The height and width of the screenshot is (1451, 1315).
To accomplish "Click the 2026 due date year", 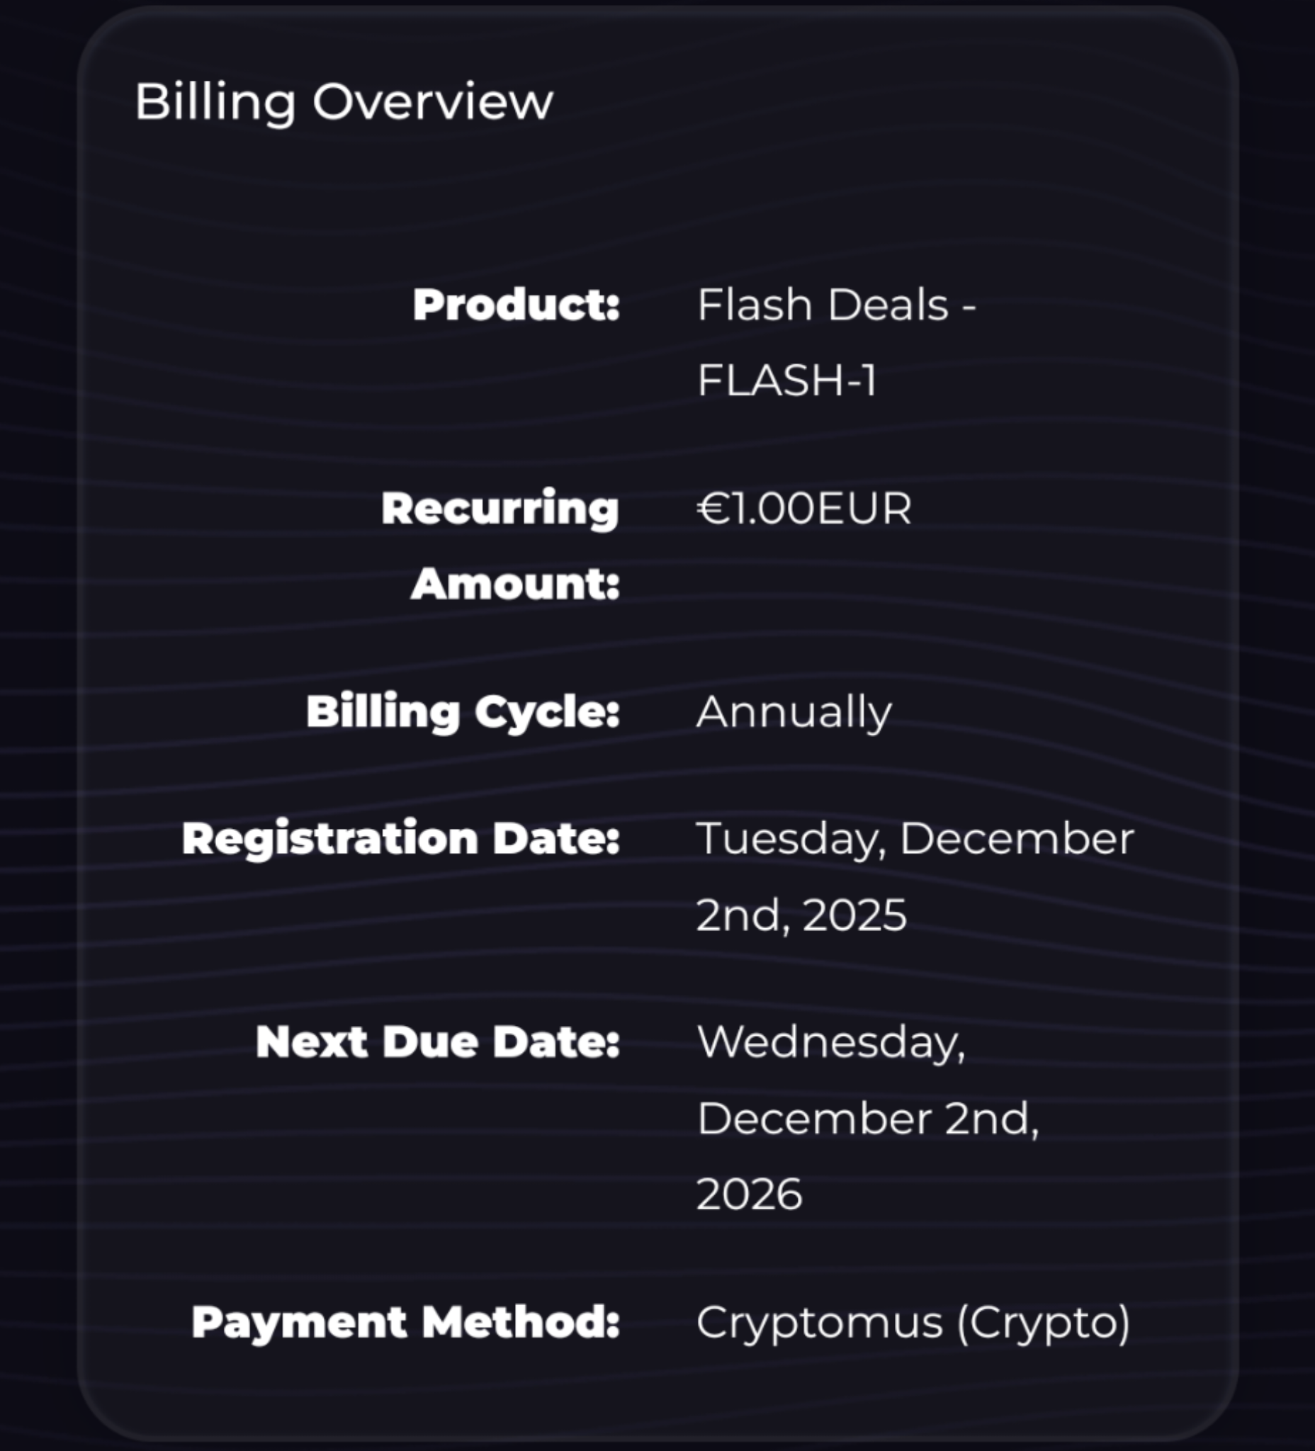I will [750, 1194].
